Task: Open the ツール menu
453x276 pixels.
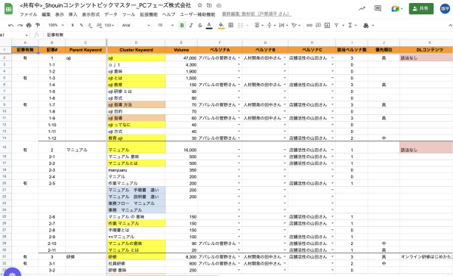Action: click(128, 14)
